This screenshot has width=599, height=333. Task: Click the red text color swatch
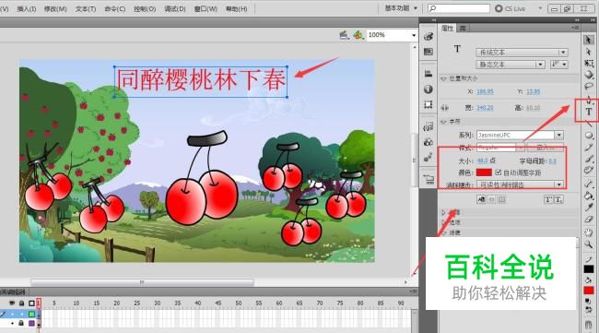(484, 172)
